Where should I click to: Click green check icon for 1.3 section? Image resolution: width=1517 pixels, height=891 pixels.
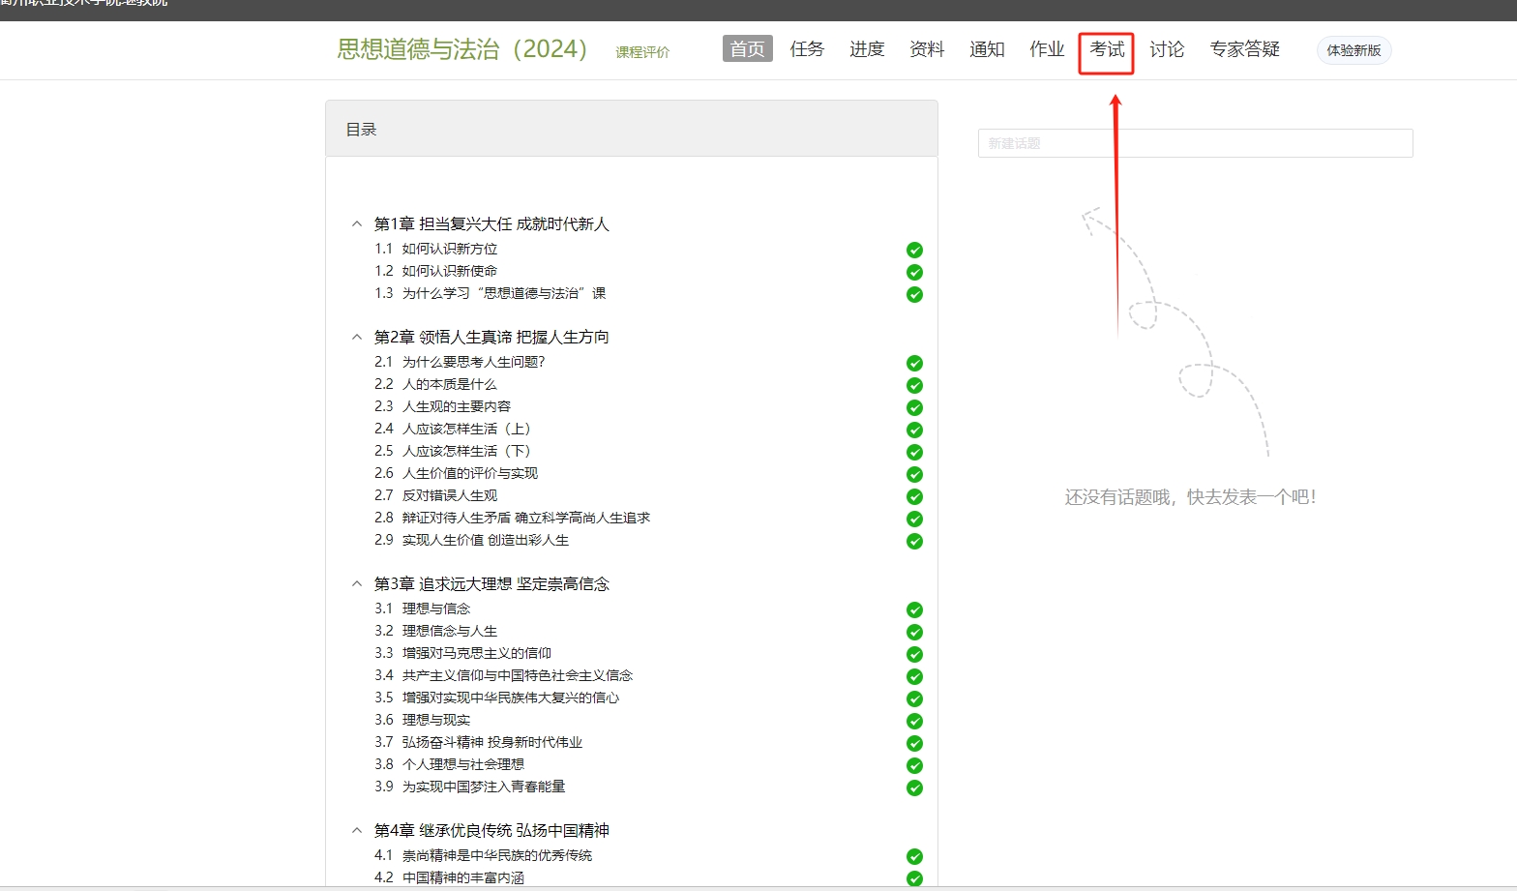914,294
